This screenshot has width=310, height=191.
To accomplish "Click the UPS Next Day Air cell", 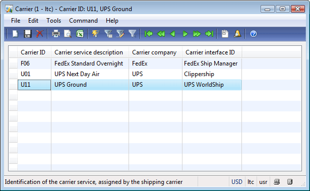I will (x=90, y=74).
